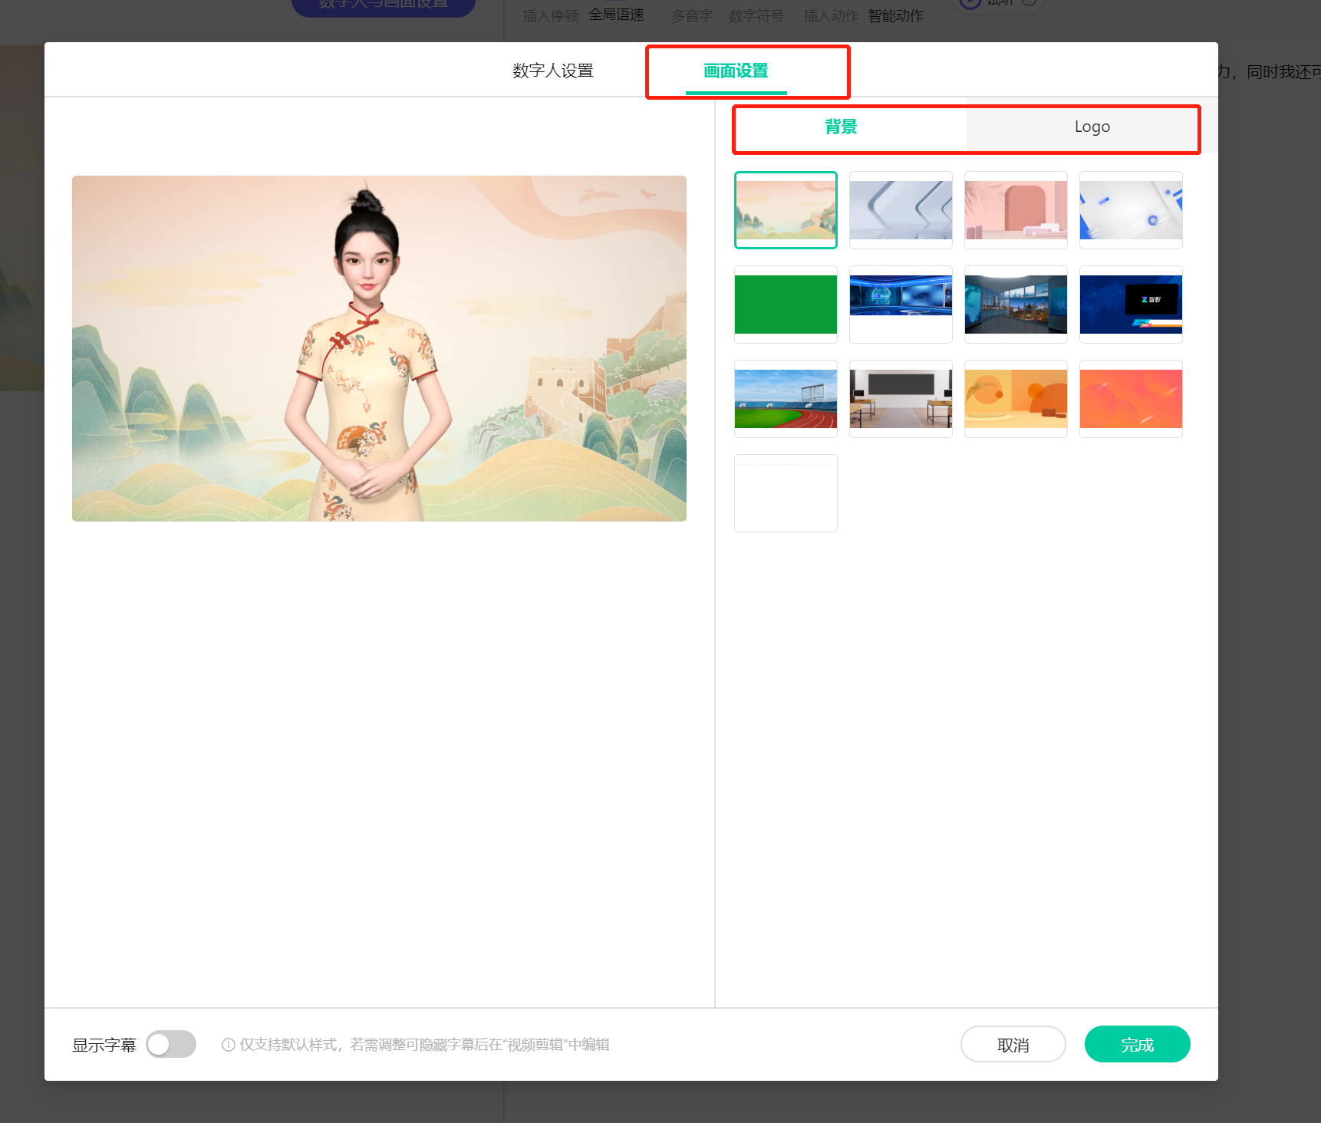Click the subtitle hint info icon

coord(228,1045)
